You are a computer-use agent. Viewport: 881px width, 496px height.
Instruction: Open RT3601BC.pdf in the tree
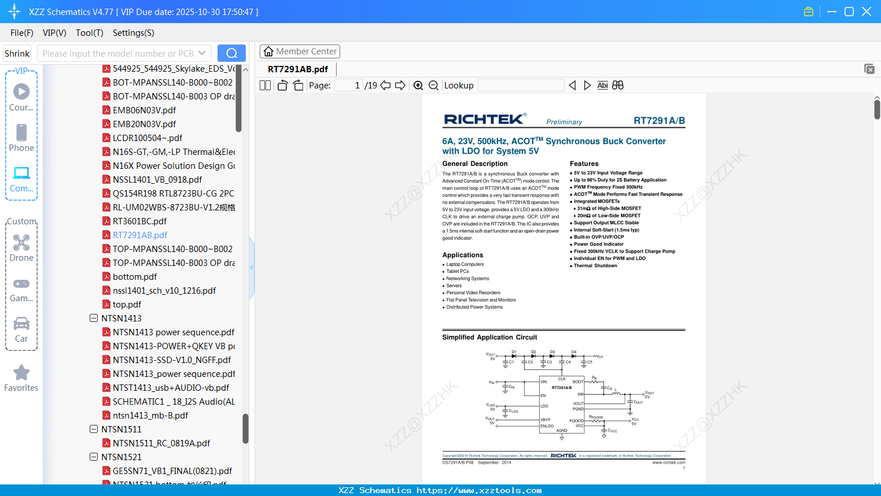coord(139,221)
